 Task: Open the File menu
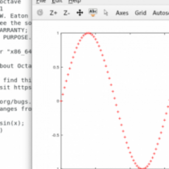coord(41,1)
